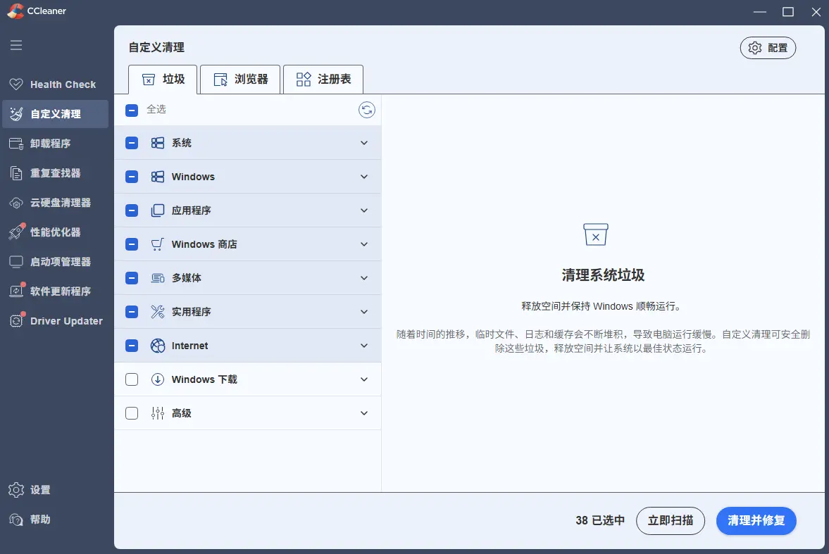Click the 高级 sliders icon
Image resolution: width=829 pixels, height=554 pixels.
point(158,413)
